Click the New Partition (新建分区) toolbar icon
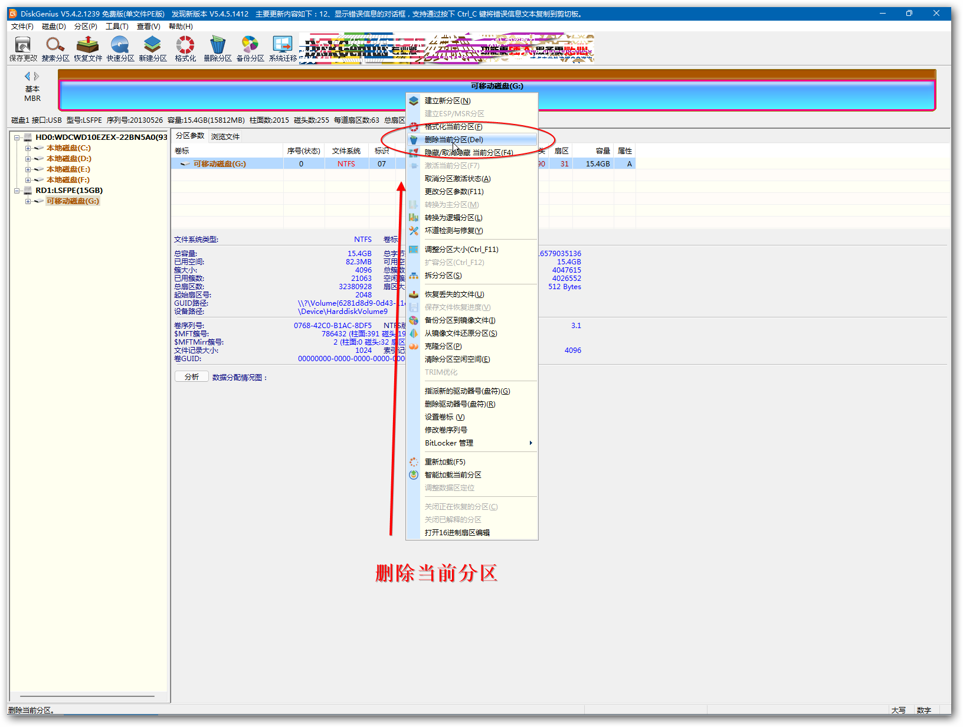 153,48
